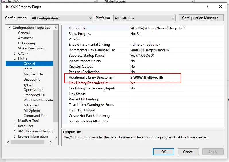
Task: Expand the Browse Information node
Action: pos(15,136)
